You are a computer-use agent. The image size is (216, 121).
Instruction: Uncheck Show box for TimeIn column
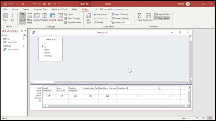[62, 96]
